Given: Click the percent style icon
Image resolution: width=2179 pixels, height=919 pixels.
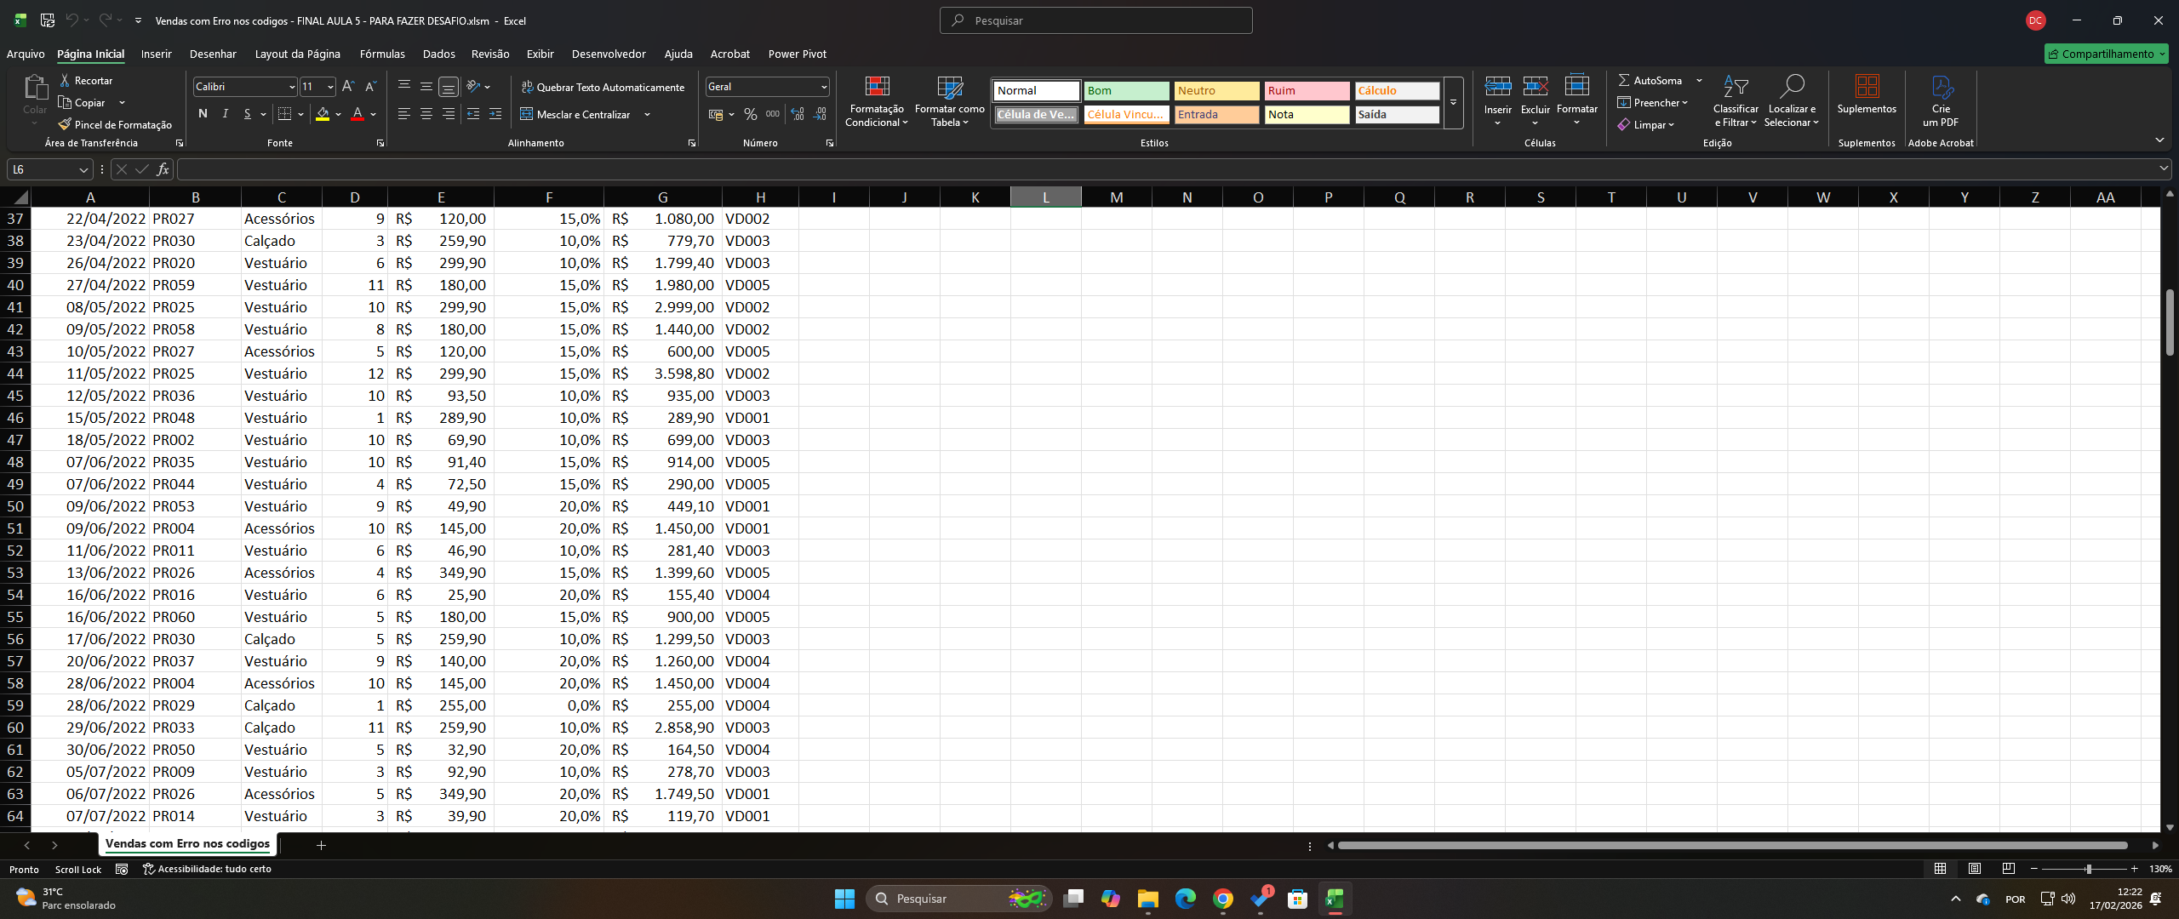Looking at the screenshot, I should coord(750,114).
